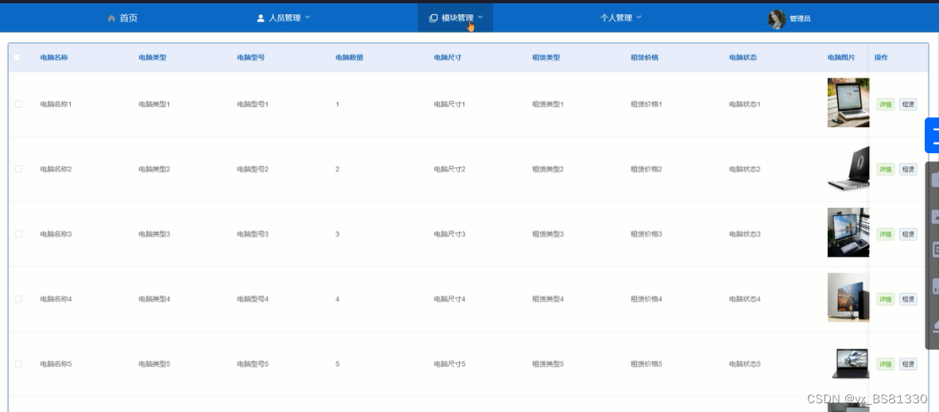Select the cell 租赁类型5
This screenshot has width=939, height=412.
pyautogui.click(x=548, y=364)
